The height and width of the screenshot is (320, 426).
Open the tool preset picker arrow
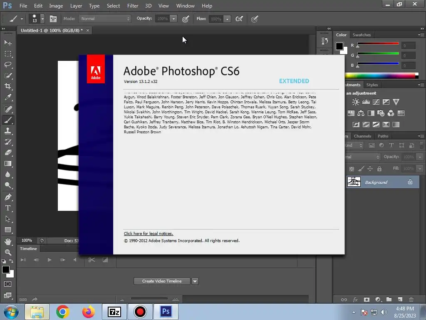pyautogui.click(x=22, y=19)
